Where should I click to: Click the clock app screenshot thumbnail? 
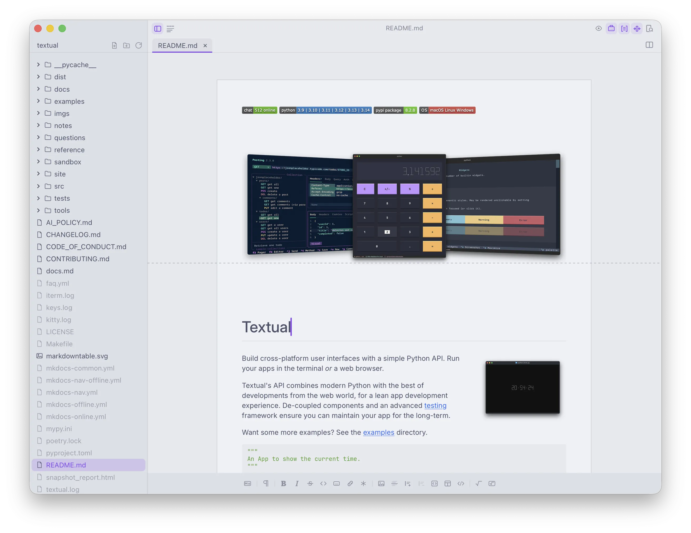tap(522, 387)
